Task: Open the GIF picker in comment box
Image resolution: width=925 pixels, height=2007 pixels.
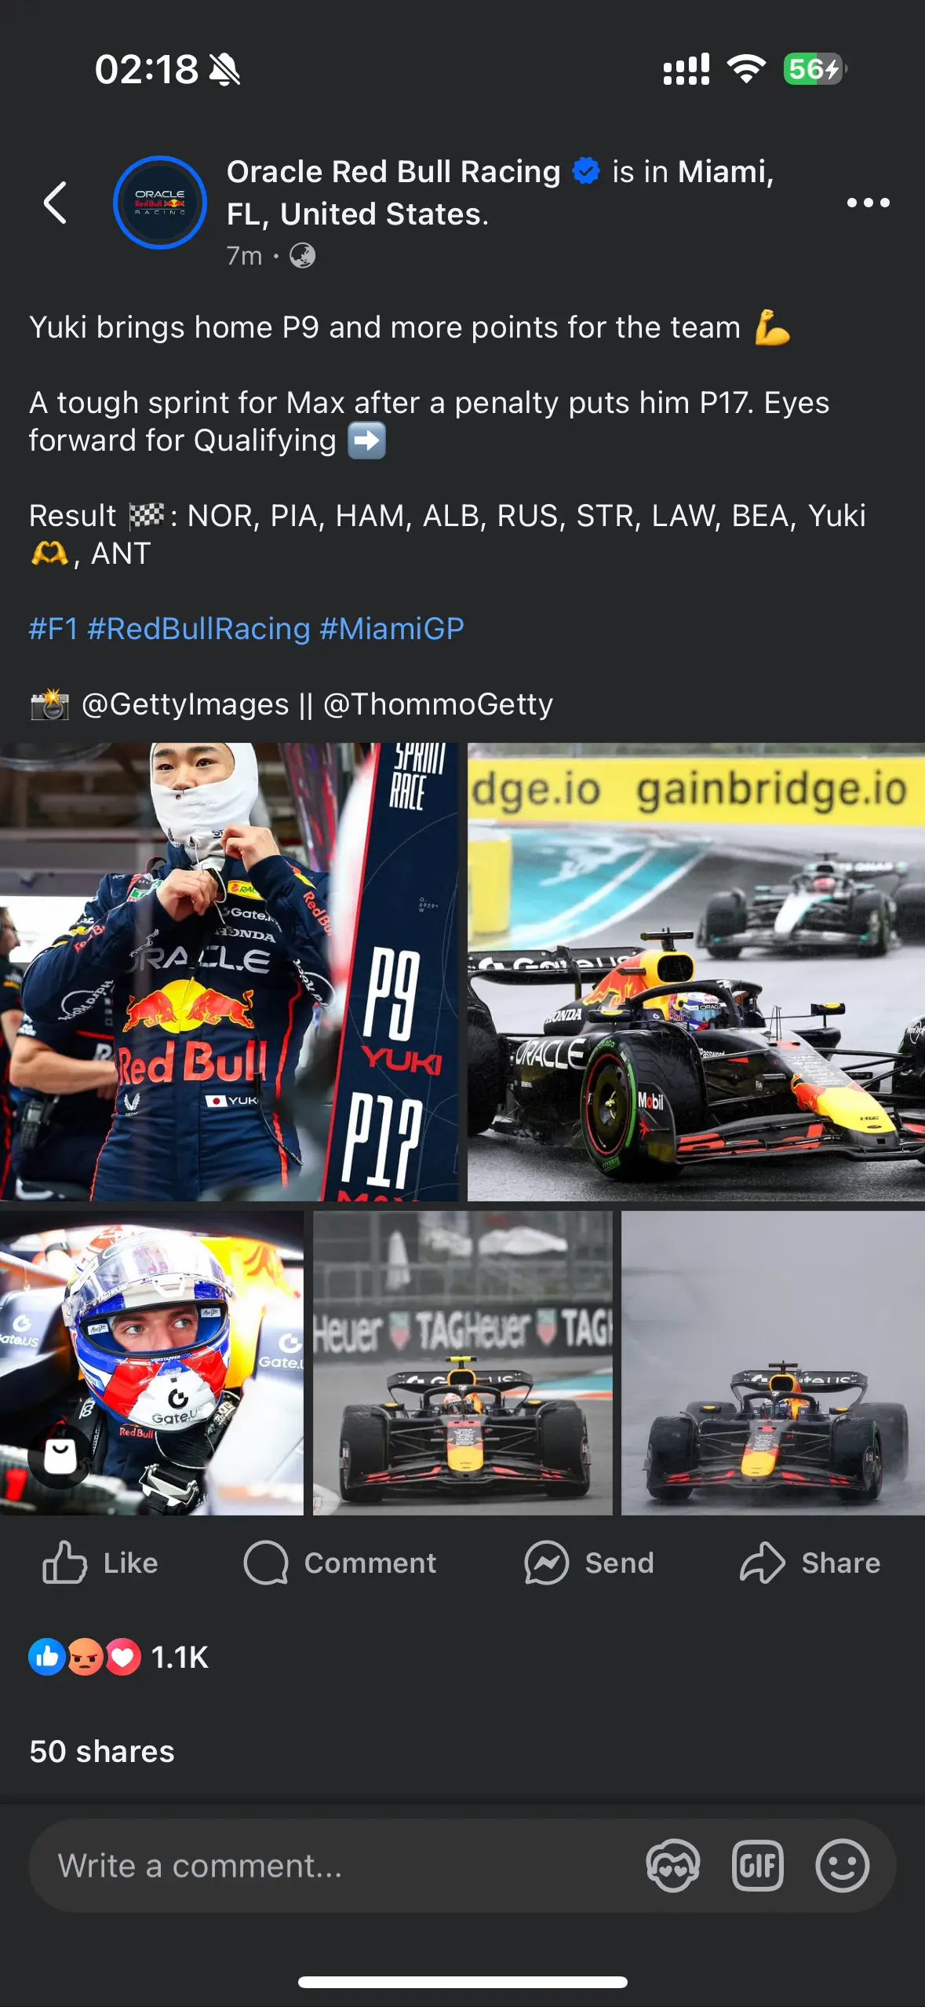Action: pyautogui.click(x=757, y=1865)
